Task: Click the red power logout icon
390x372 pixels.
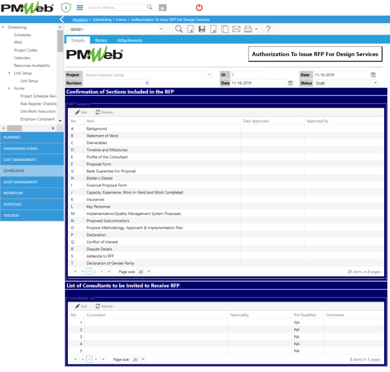Action: (199, 8)
